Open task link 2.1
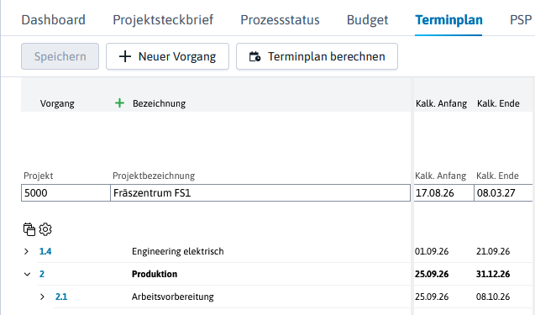 tap(61, 297)
